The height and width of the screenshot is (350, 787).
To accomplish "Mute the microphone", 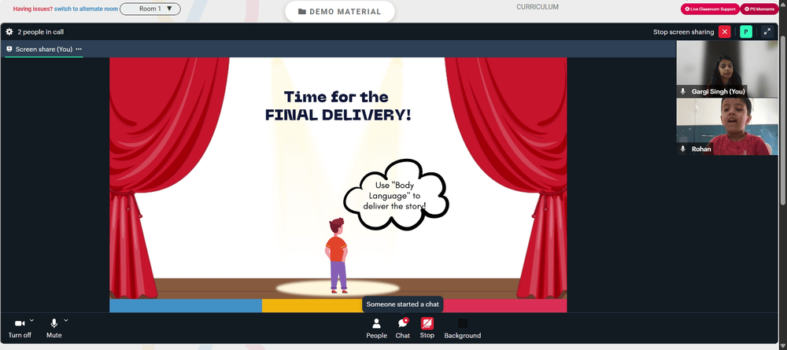I will pos(54,329).
